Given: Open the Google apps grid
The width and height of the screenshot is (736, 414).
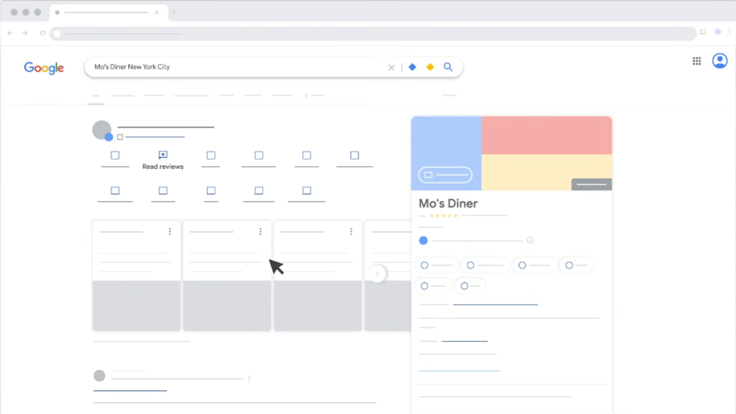Looking at the screenshot, I should [x=696, y=61].
